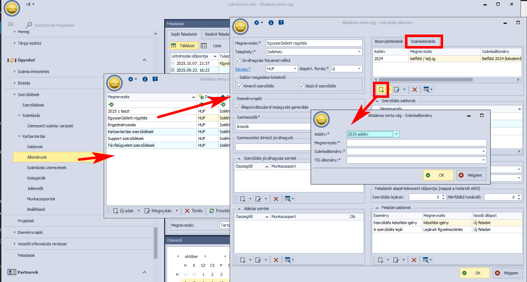The height and width of the screenshot is (282, 527).
Task: Click the red delete icon under Számlatömbök list
Action: point(414,90)
